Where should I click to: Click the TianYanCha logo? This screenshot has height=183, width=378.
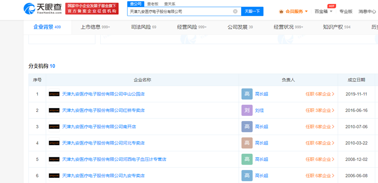[42, 8]
